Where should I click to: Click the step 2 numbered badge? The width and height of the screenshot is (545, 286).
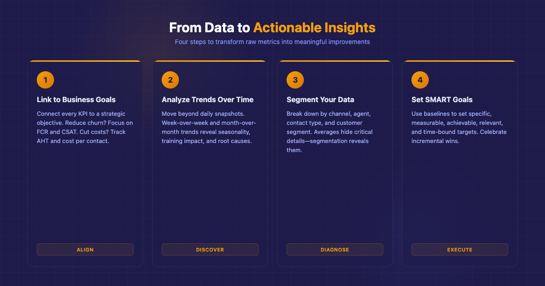pos(170,79)
